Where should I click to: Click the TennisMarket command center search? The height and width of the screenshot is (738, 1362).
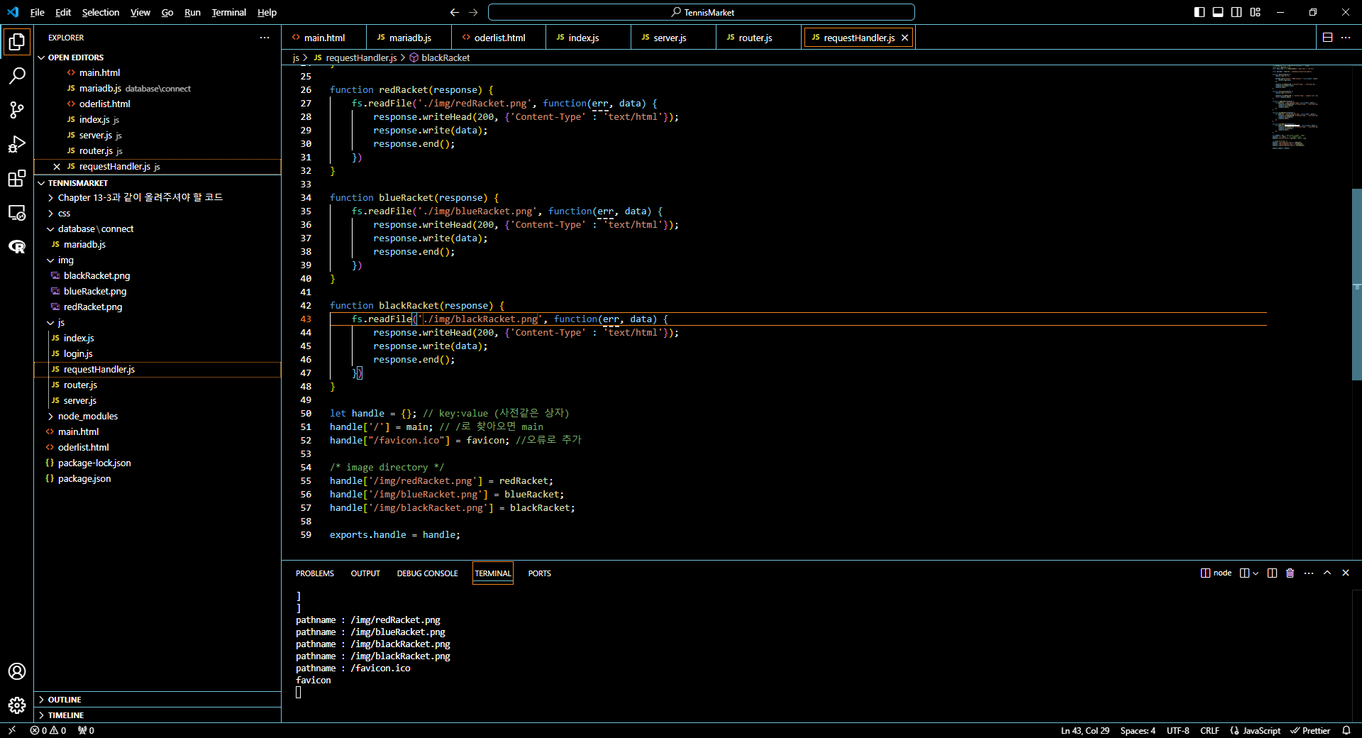pyautogui.click(x=701, y=12)
